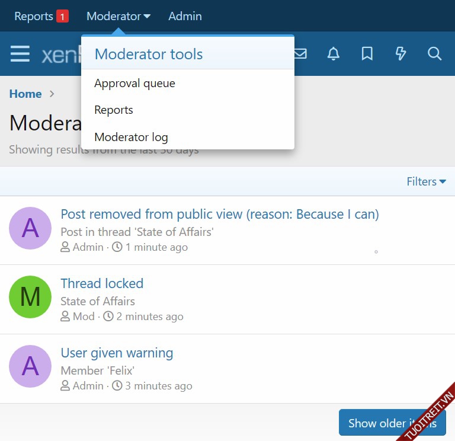Open Moderator log menu entry
The height and width of the screenshot is (441, 455).
pyautogui.click(x=131, y=138)
